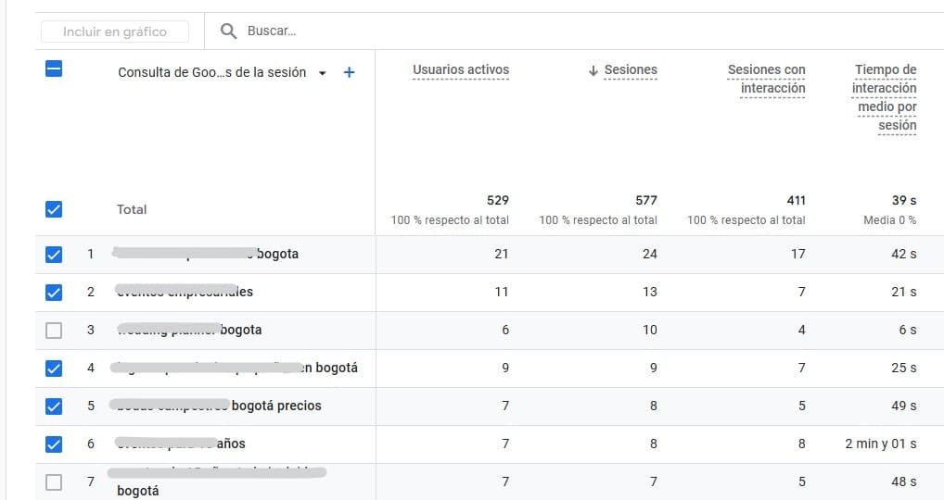This screenshot has width=944, height=500.
Task: Click the search magnifier icon
Action: point(229,31)
